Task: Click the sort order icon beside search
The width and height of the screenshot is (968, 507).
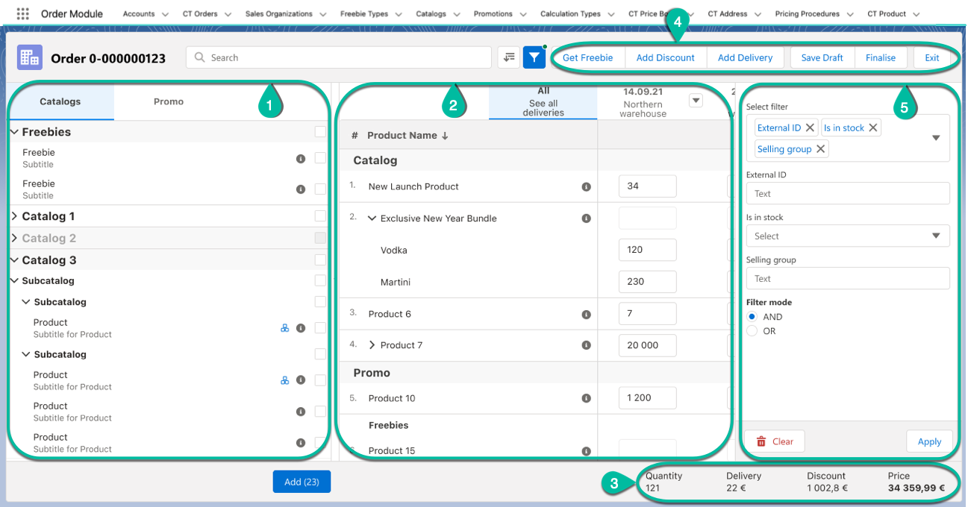Action: (x=509, y=57)
